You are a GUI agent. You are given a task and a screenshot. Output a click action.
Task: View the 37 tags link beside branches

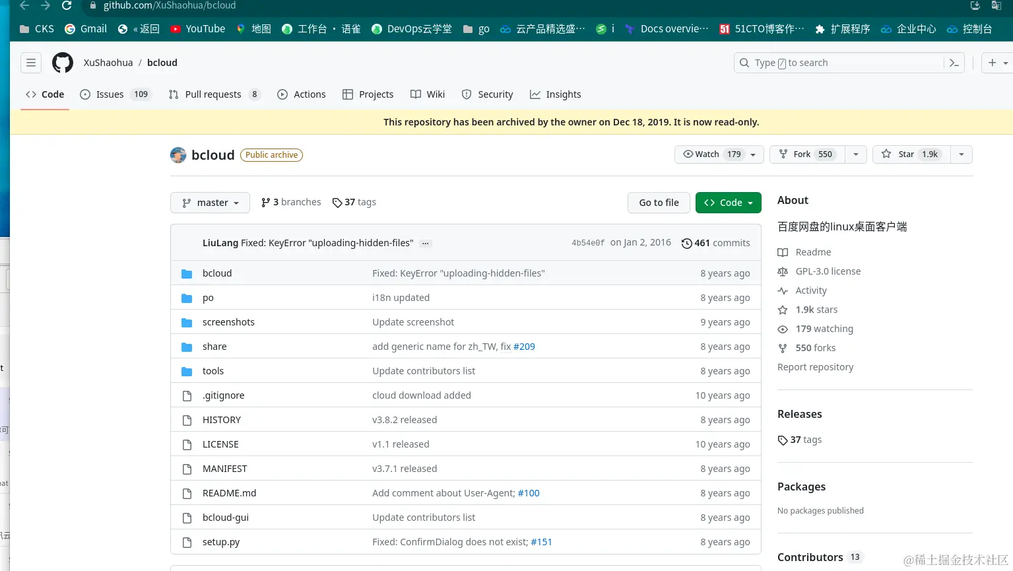[x=354, y=202]
